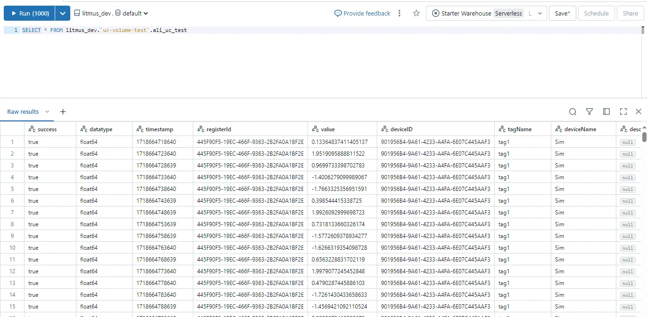Click the tagName column header
The image size is (647, 317).
523,129
